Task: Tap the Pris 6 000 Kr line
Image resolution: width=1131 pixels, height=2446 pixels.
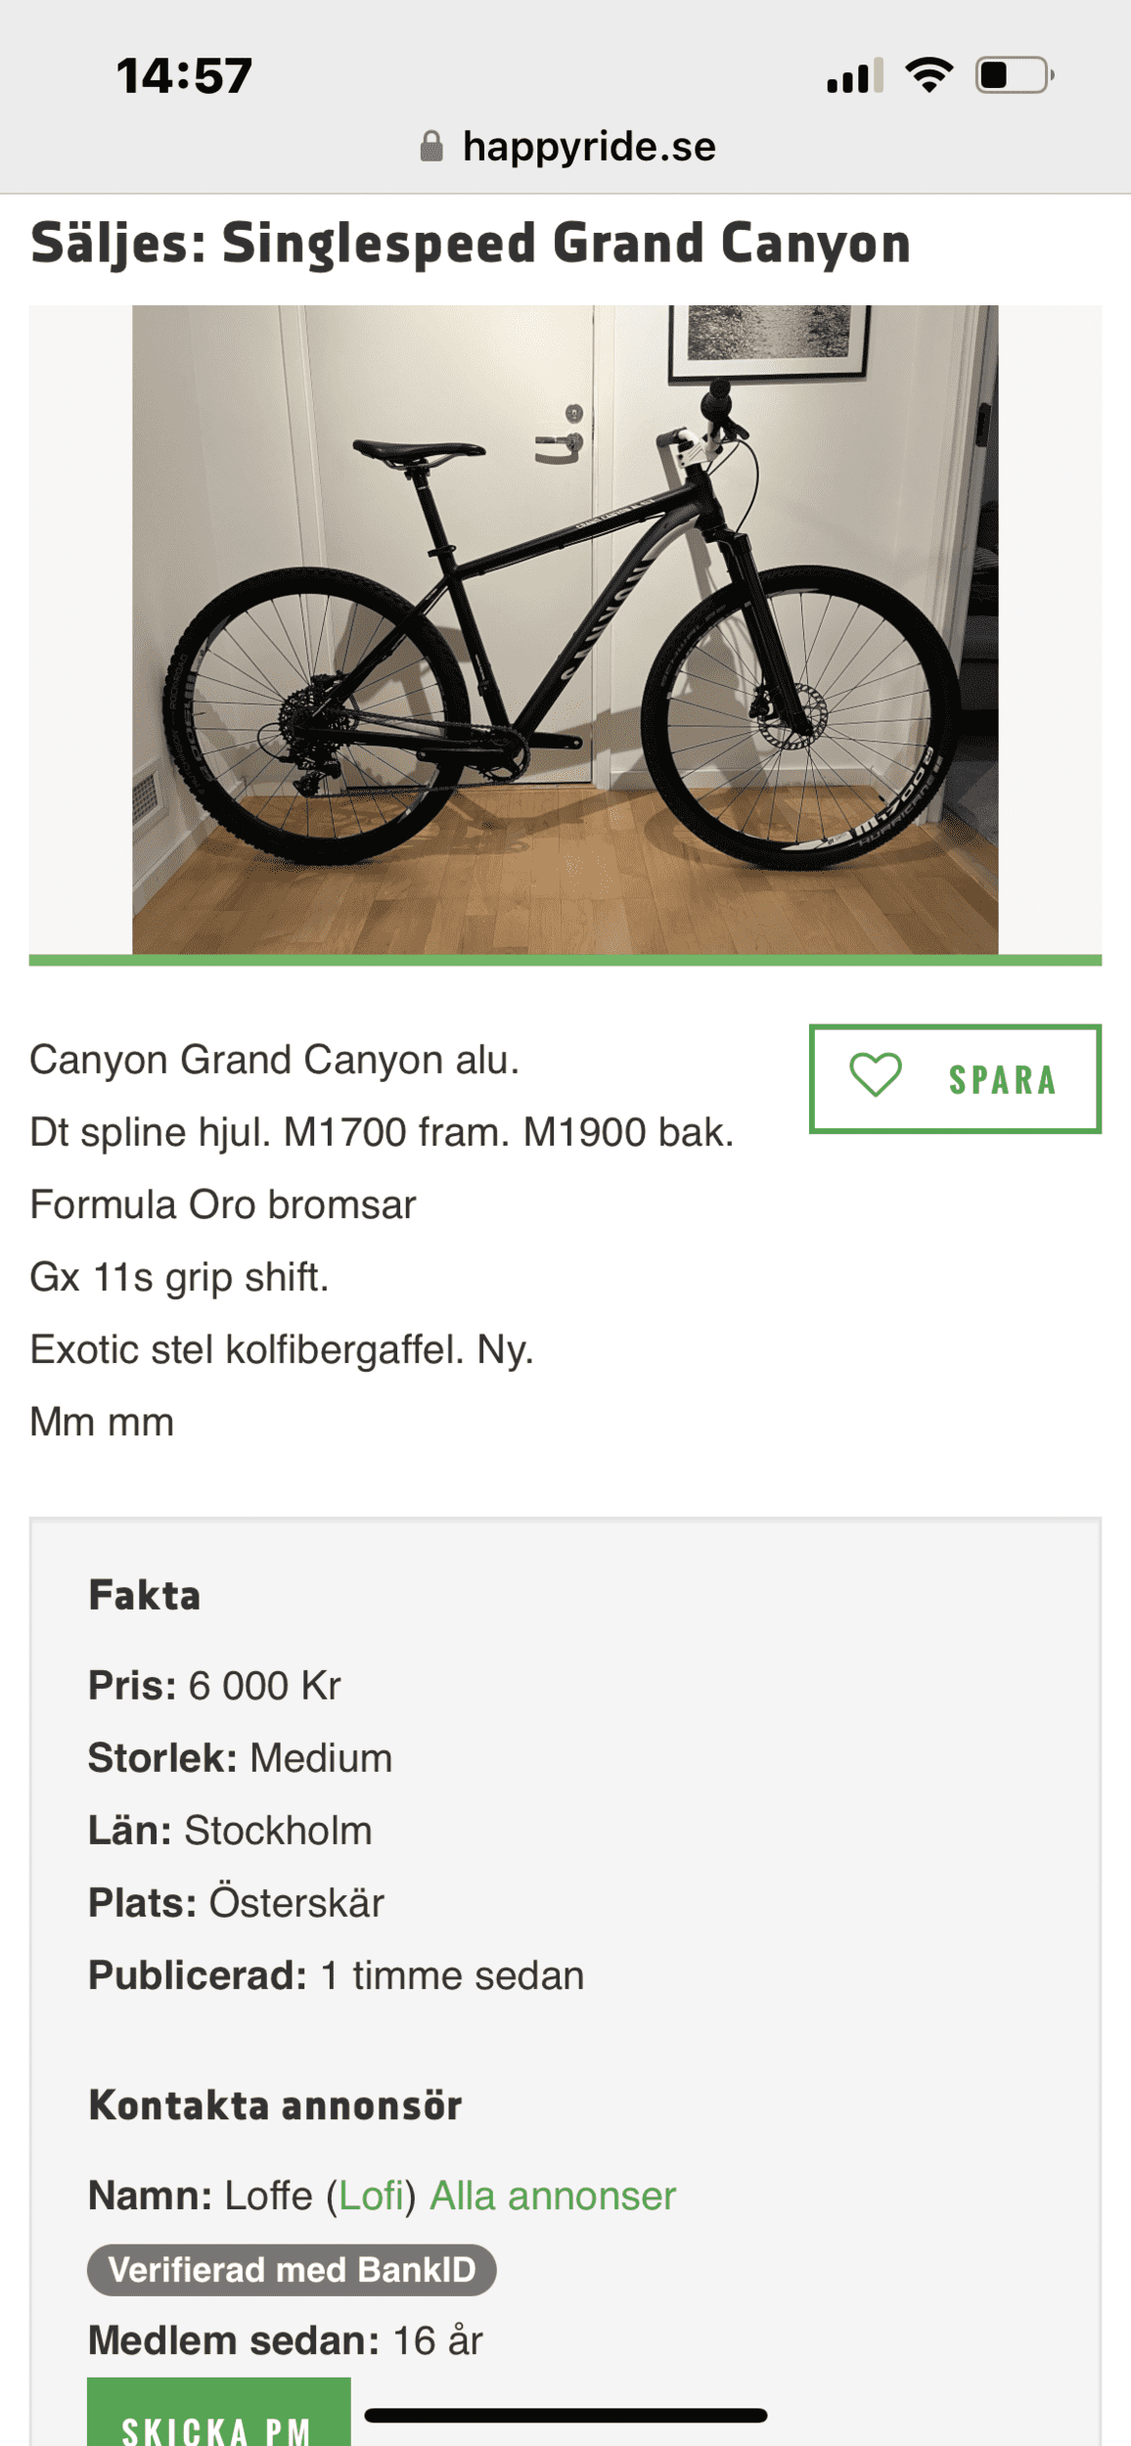Action: 214,1685
